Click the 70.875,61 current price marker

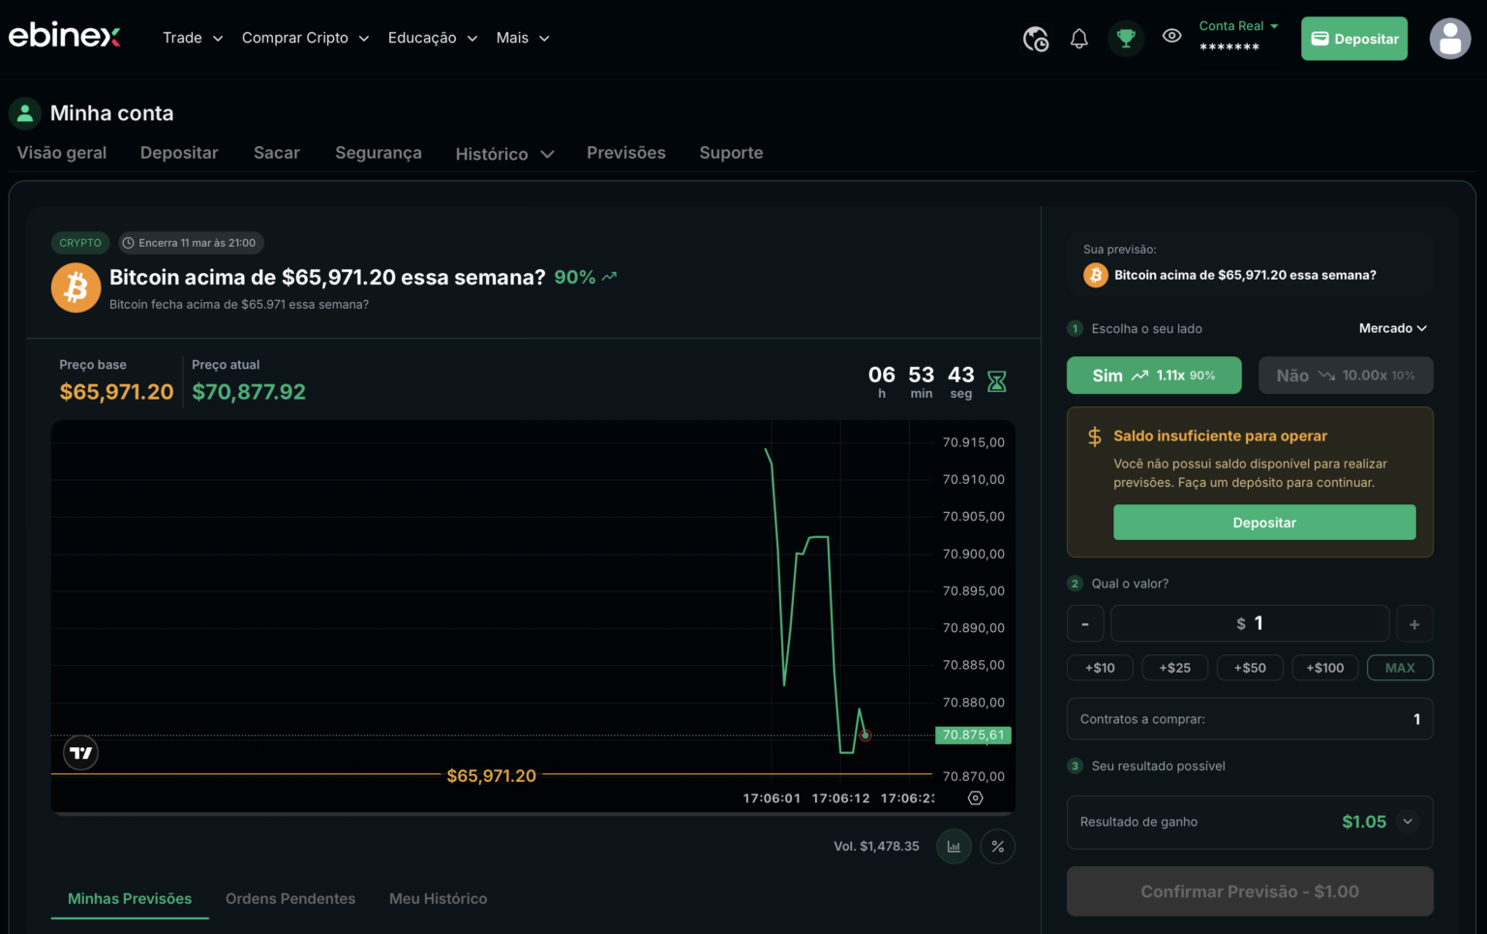click(973, 736)
